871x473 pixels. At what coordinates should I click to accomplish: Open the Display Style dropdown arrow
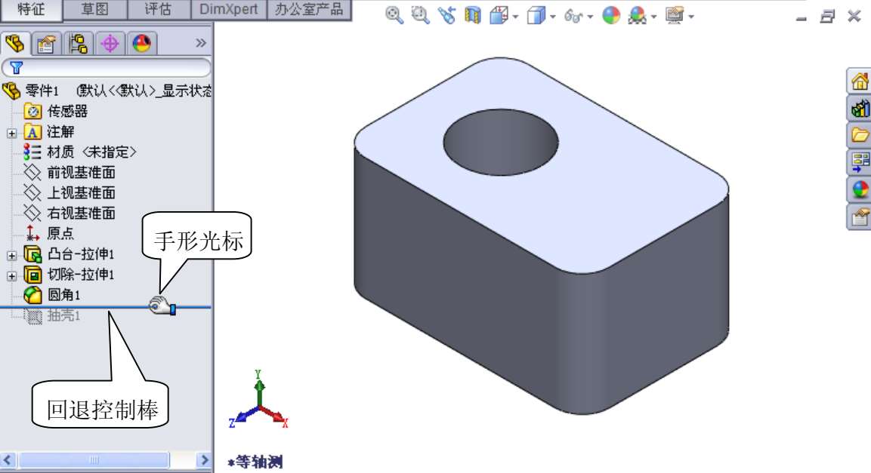pos(553,16)
